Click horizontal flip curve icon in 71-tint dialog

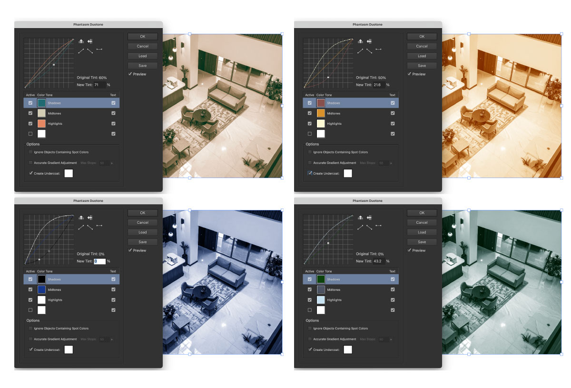pyautogui.click(x=89, y=41)
